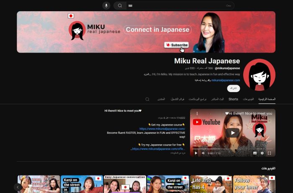Enter fullscreen on the featured video

coord(270,153)
